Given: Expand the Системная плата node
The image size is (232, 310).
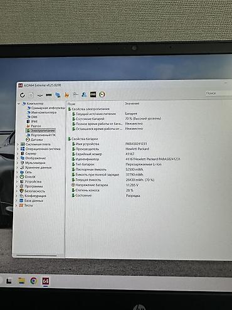Looking at the screenshot, I should 18,144.
